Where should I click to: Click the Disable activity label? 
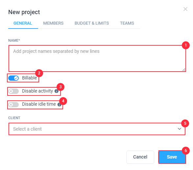[x=37, y=91]
